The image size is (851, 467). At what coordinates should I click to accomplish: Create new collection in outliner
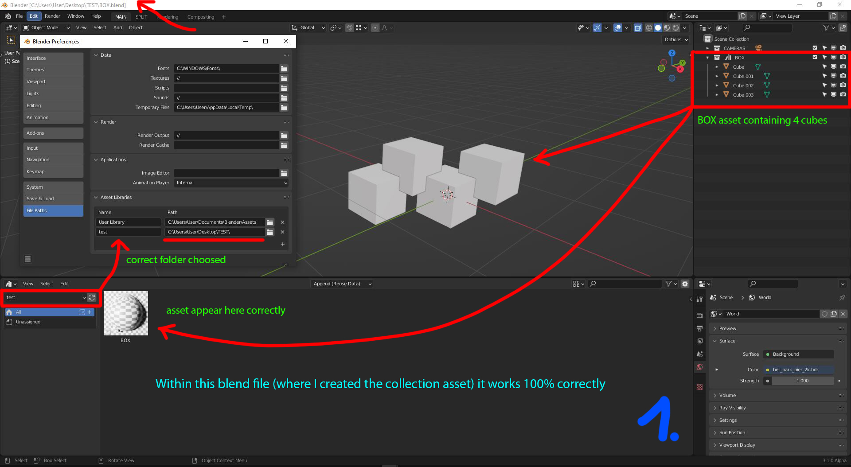(x=843, y=28)
